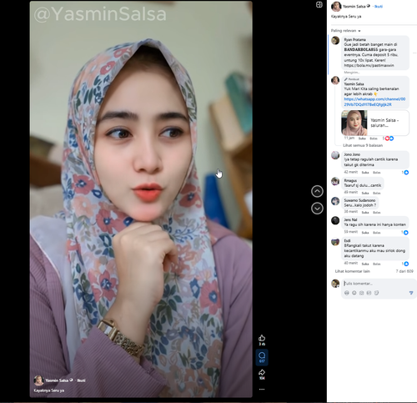Image resolution: width=417 pixels, height=403 pixels.
Task: Click the Jono Jono commenter name
Action: pyautogui.click(x=352, y=154)
